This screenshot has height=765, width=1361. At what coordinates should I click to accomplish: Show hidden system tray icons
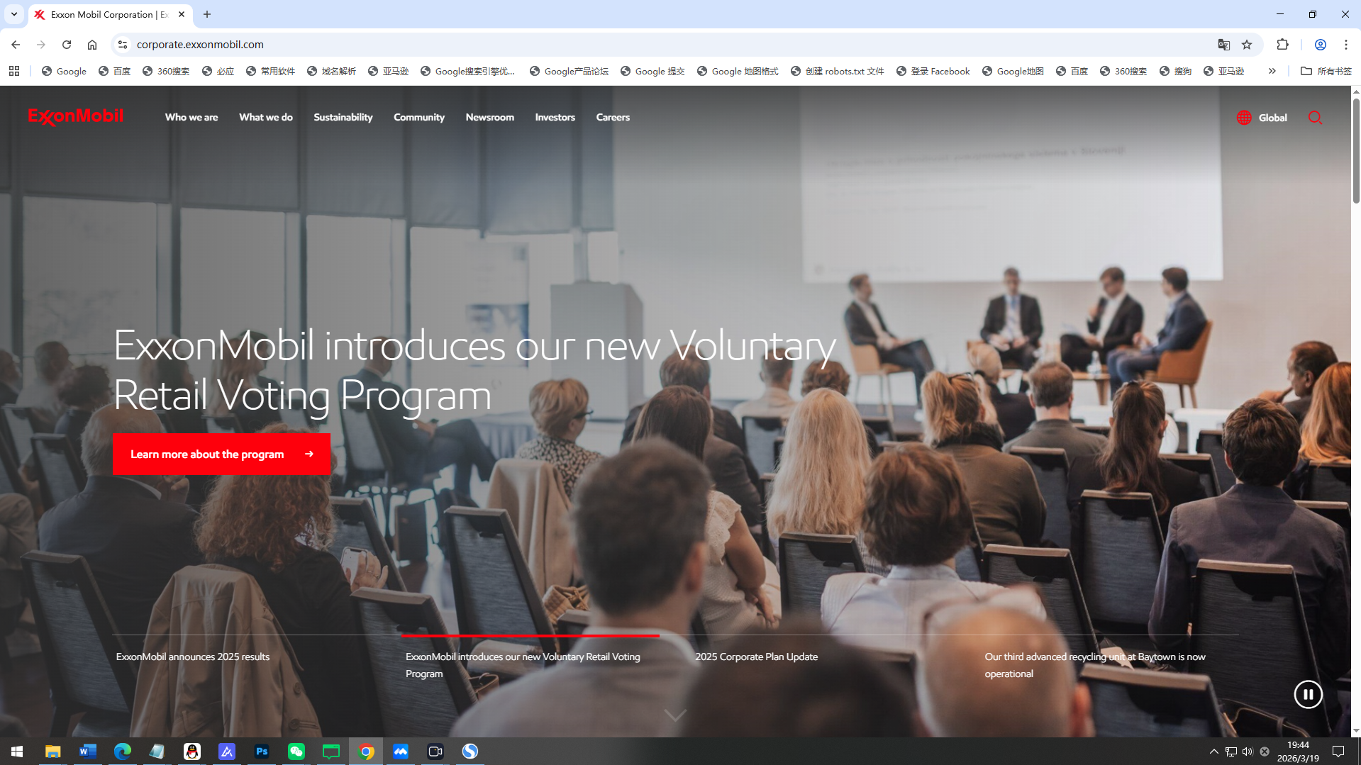(1213, 751)
